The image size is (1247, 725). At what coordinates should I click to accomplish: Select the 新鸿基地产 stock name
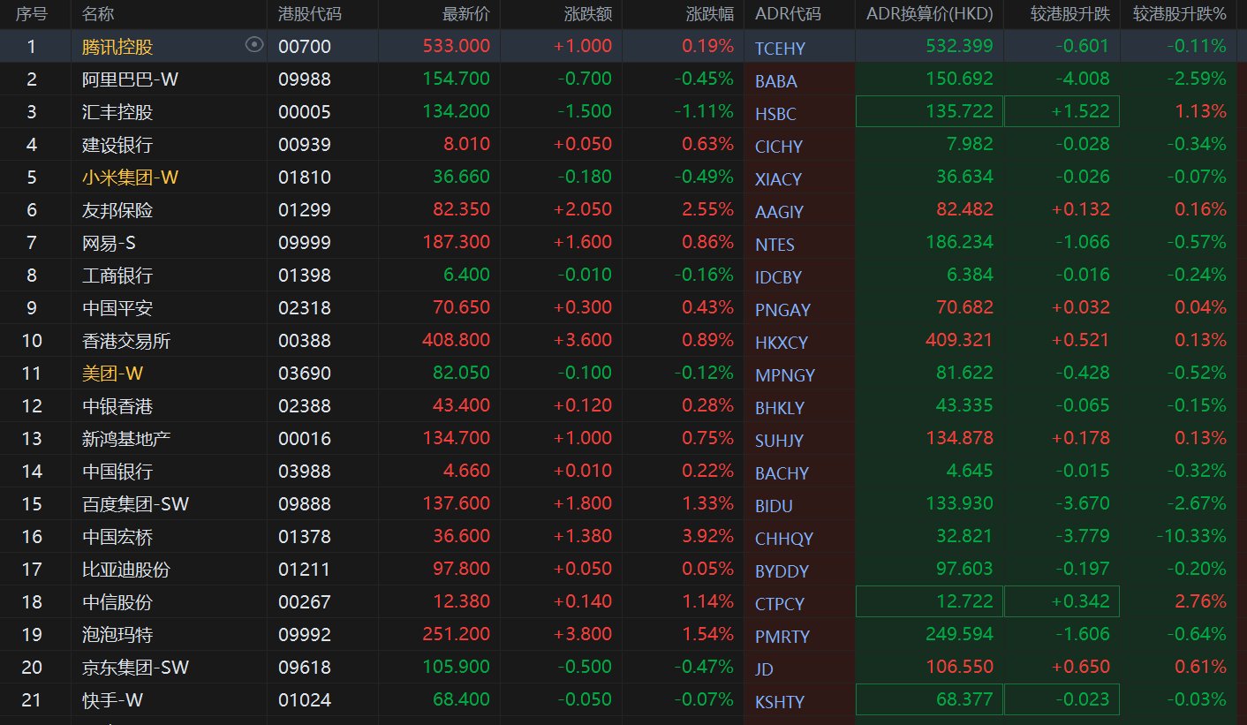(126, 439)
